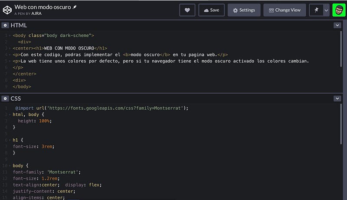Save the pen

coord(211,10)
